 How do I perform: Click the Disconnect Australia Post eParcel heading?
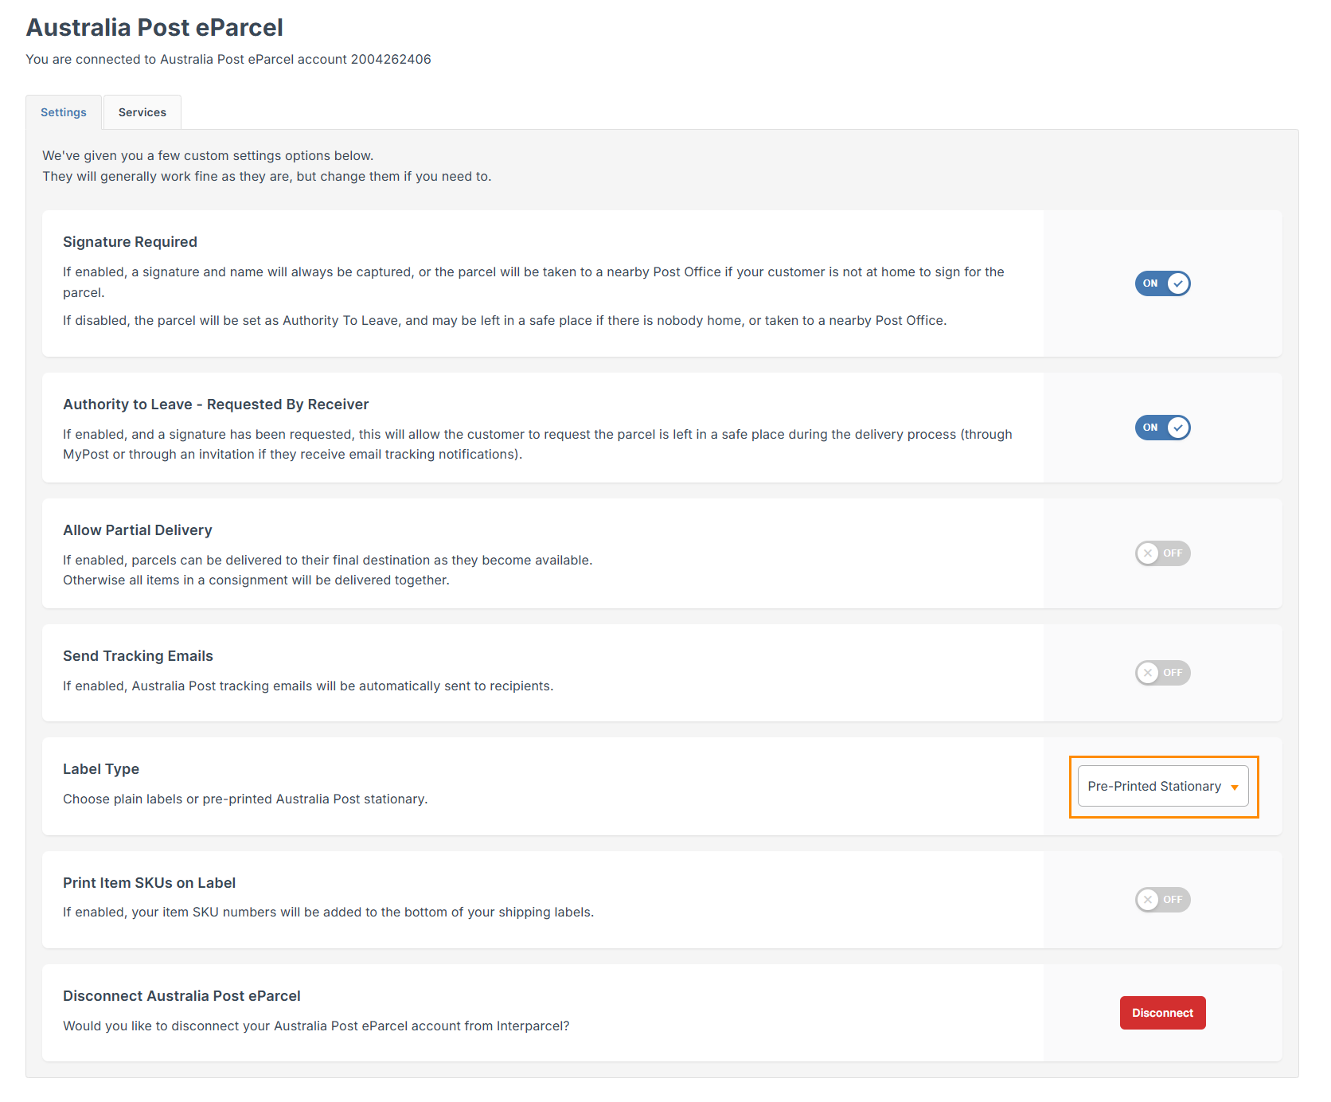(181, 996)
